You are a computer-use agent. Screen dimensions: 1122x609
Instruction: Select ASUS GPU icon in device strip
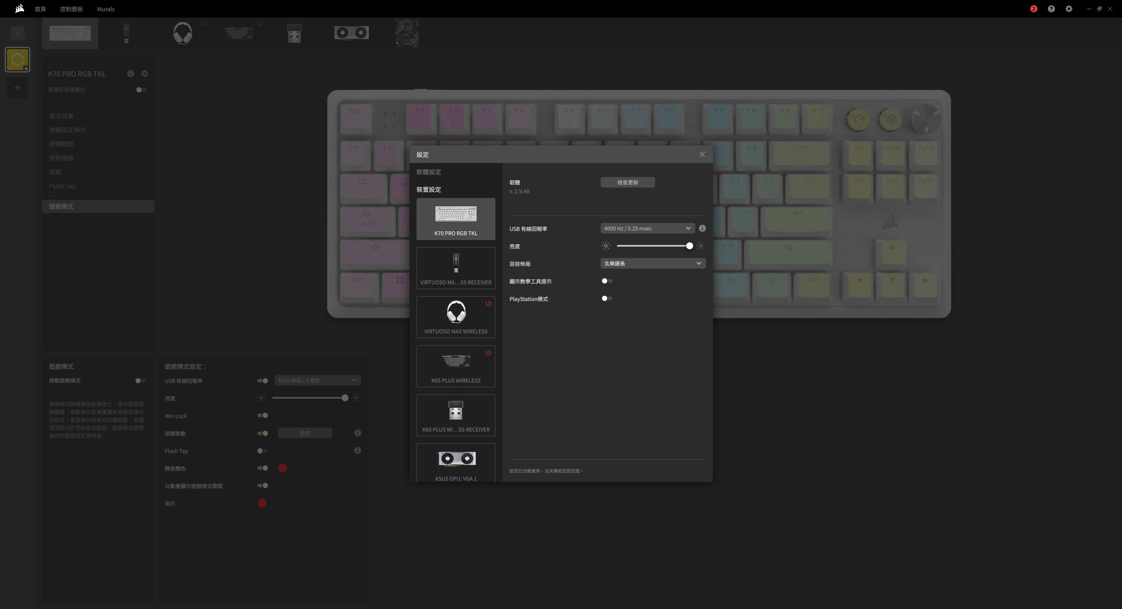tap(351, 33)
